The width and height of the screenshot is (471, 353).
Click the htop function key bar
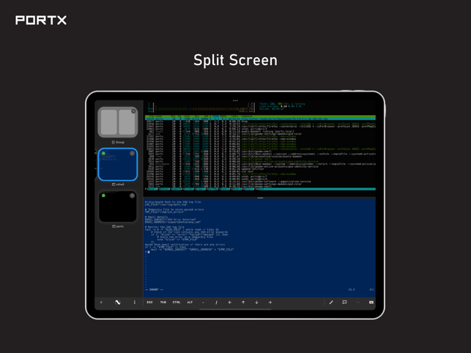260,189
